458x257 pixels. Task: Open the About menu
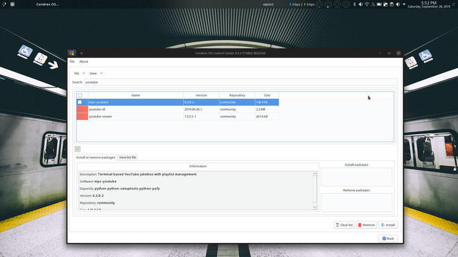(x=83, y=62)
